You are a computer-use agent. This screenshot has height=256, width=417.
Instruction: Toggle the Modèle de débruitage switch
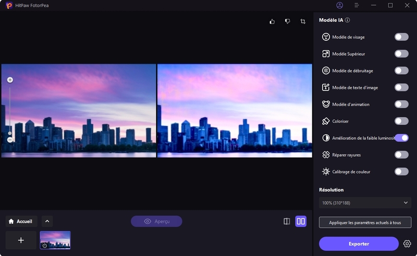point(401,71)
